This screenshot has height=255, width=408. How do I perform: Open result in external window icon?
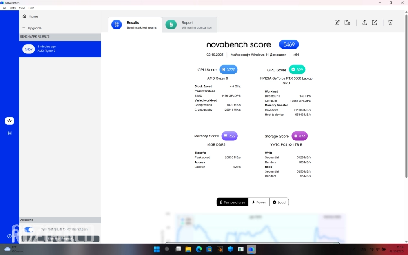pos(375,23)
